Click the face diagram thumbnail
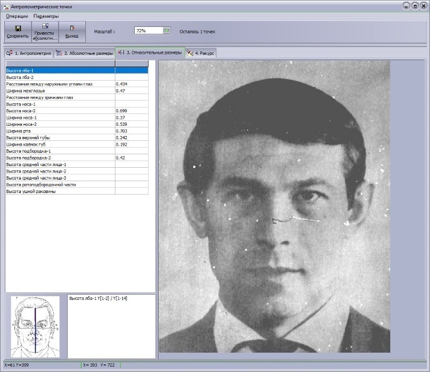 pos(35,326)
